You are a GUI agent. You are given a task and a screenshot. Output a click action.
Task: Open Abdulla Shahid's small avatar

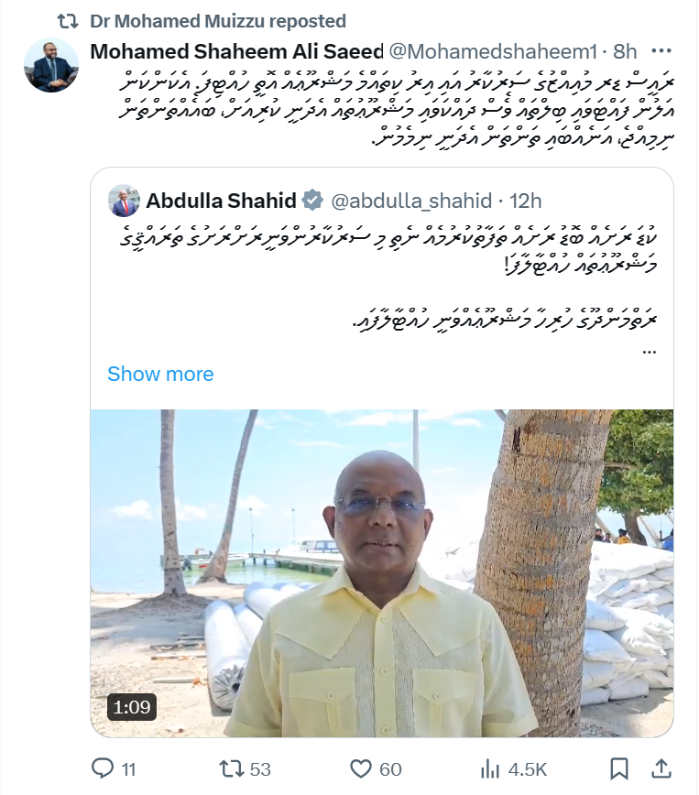(124, 201)
